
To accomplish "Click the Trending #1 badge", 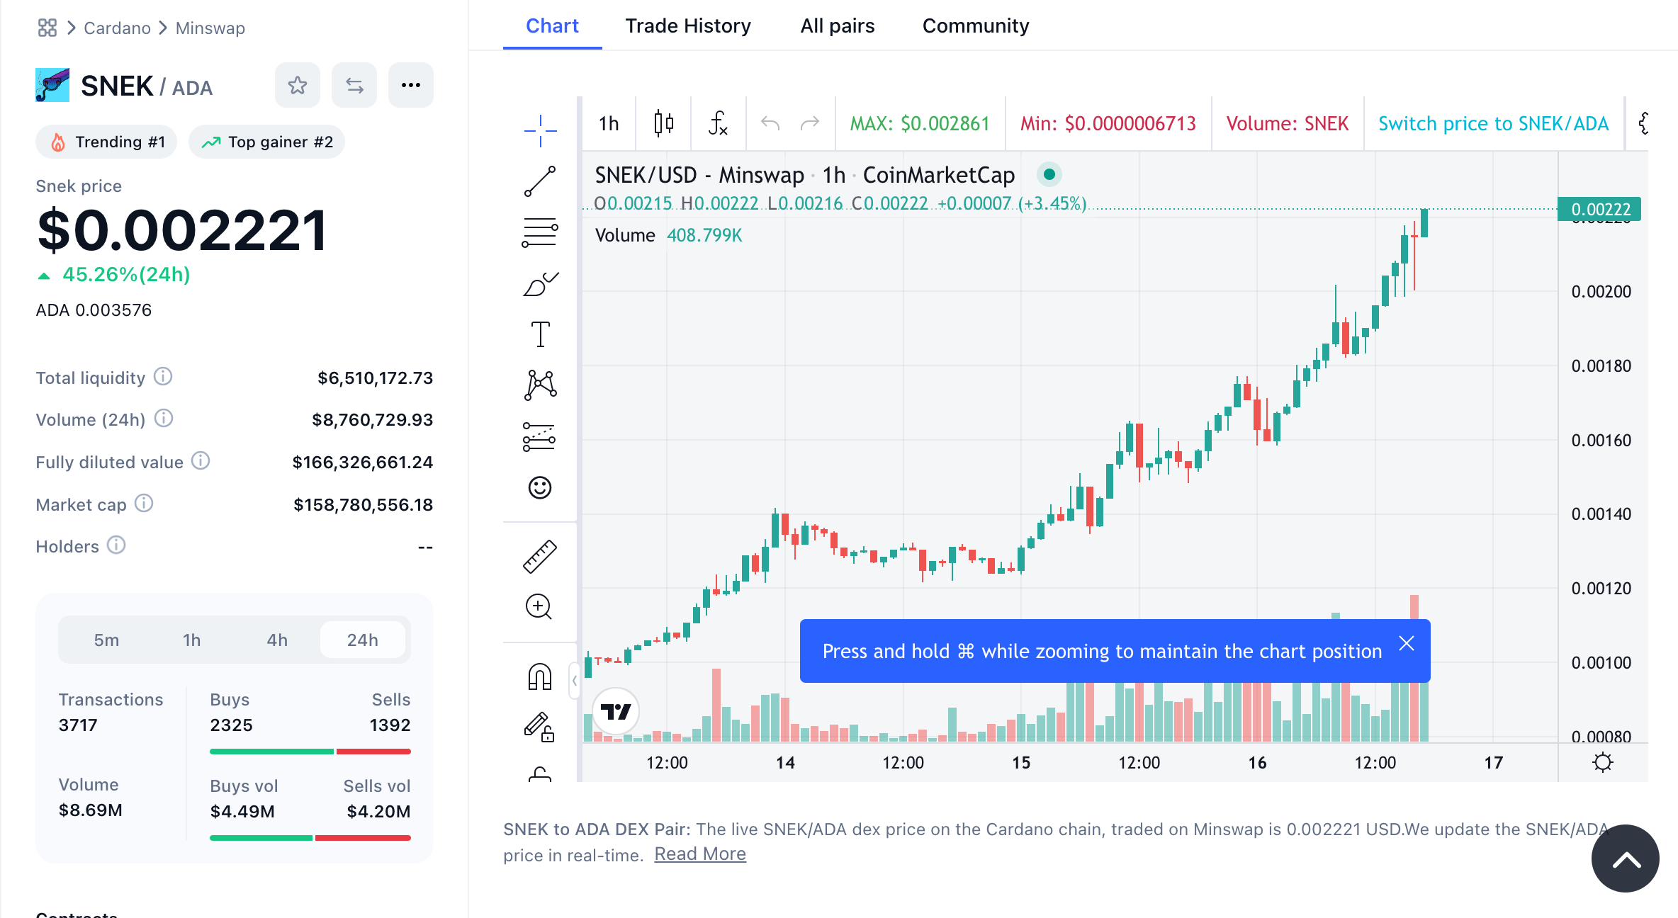I will coord(106,142).
